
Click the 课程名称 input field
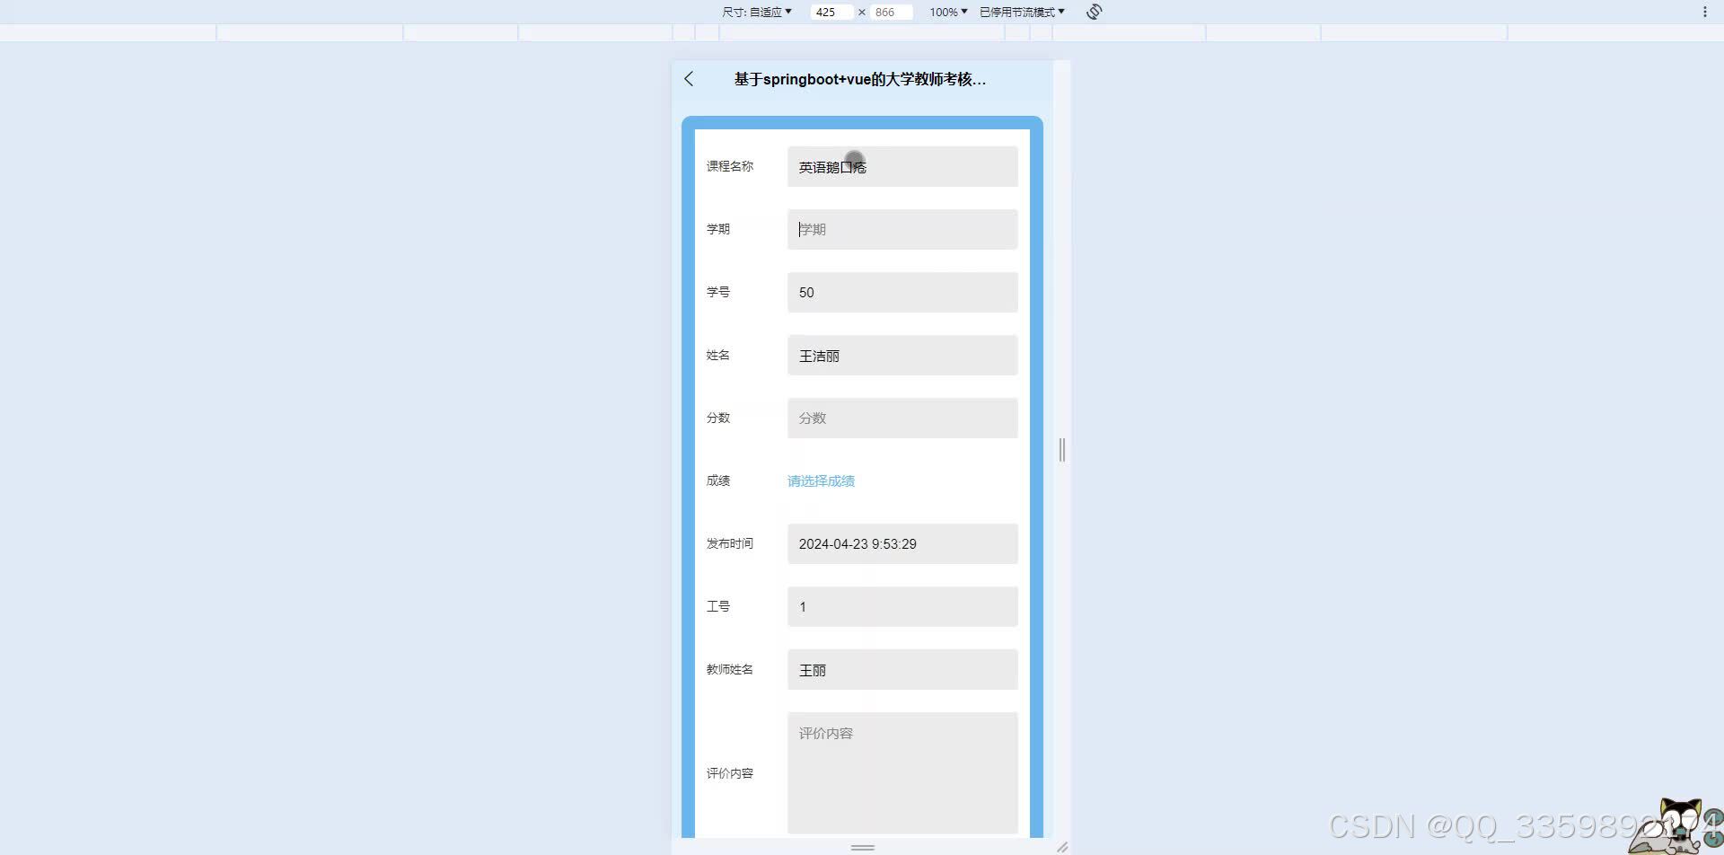902,167
